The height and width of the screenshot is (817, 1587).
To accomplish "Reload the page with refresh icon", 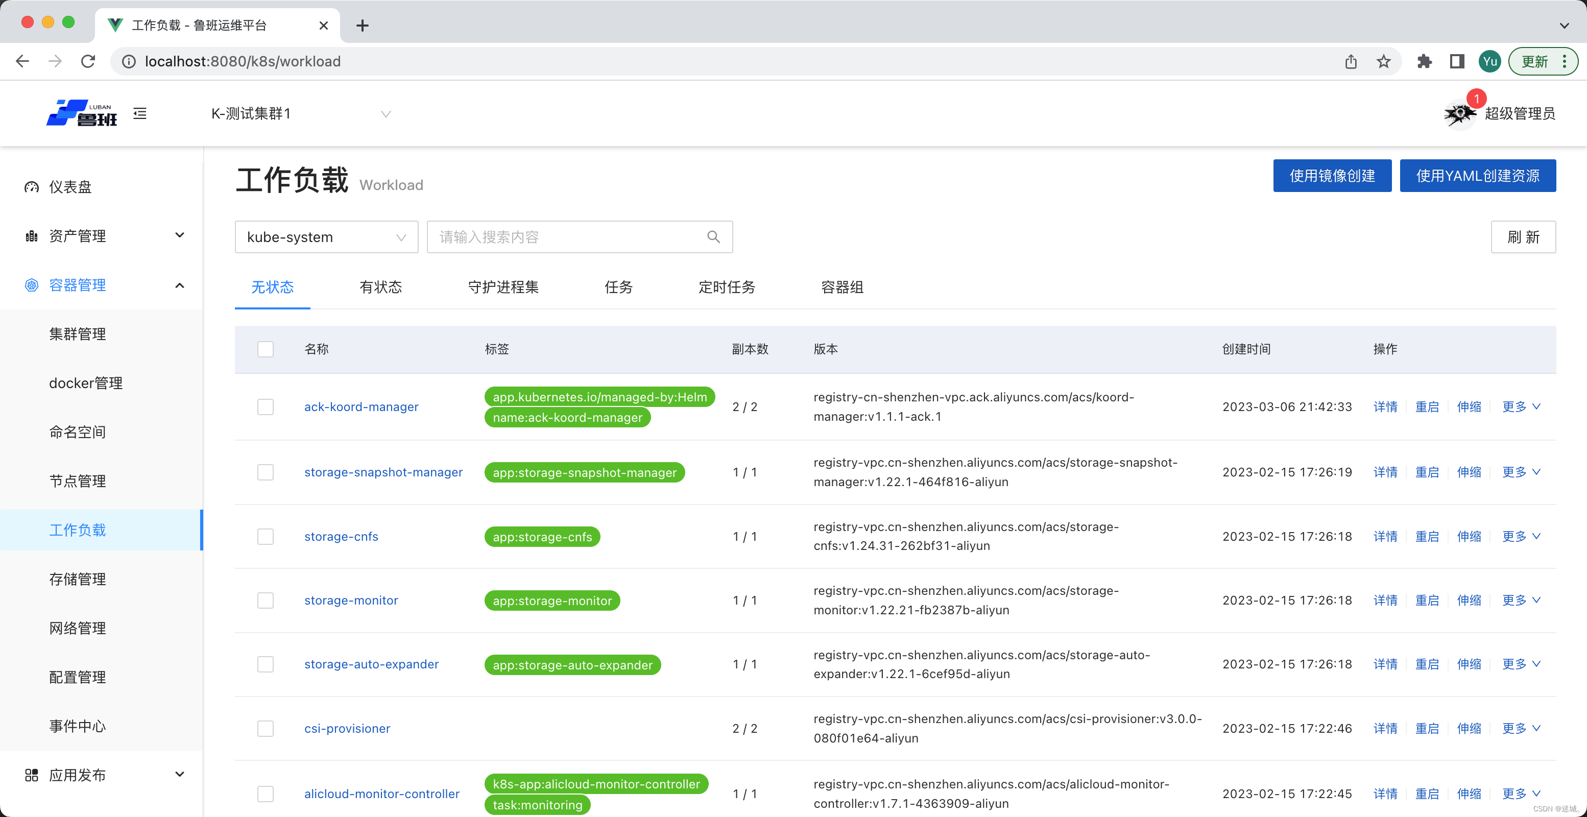I will [x=88, y=61].
